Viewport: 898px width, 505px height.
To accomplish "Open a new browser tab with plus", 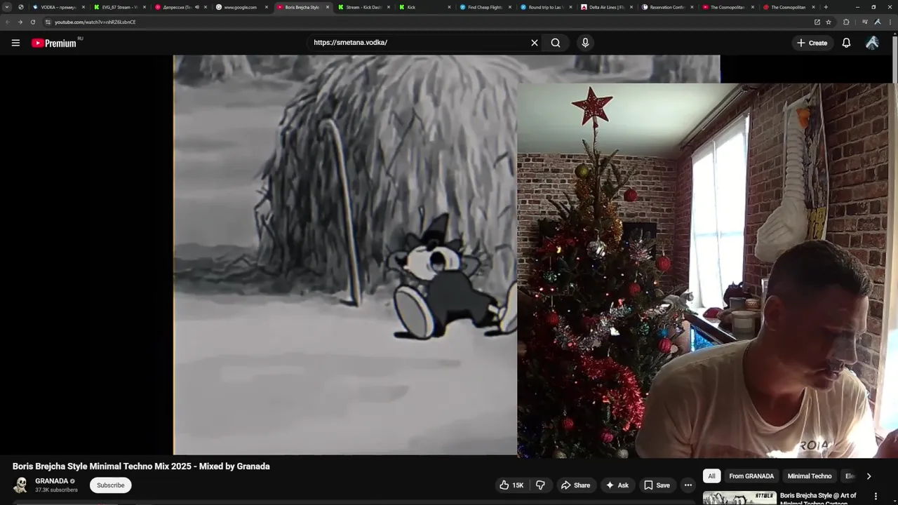I will click(826, 7).
